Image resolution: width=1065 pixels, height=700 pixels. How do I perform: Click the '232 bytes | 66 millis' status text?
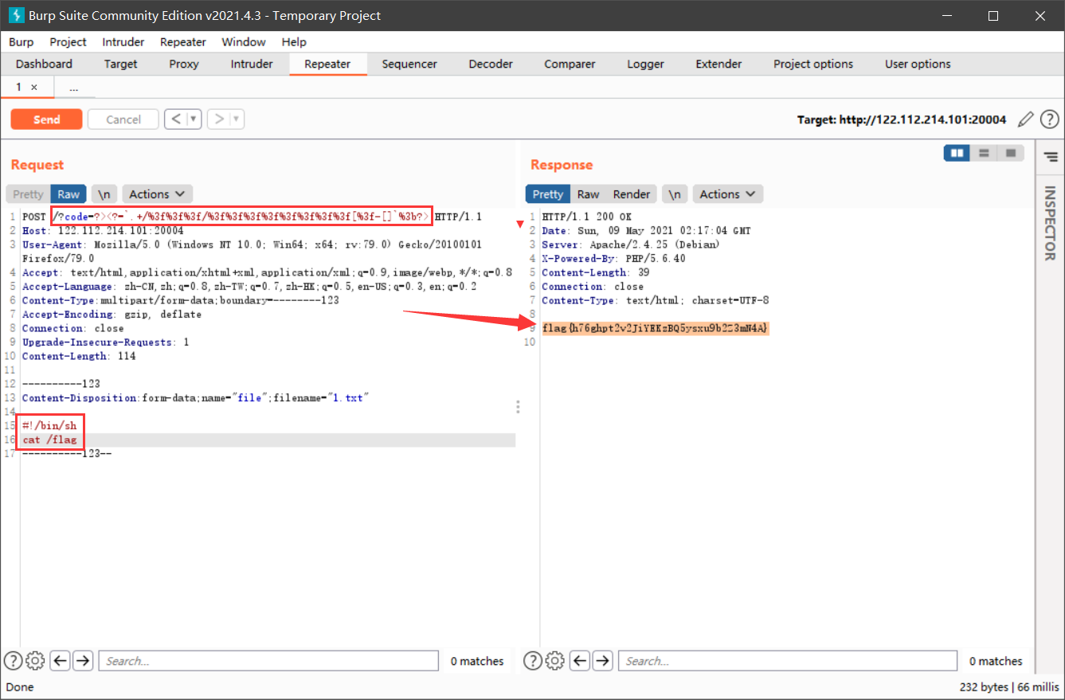(1010, 686)
